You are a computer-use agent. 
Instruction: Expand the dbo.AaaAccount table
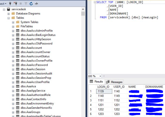pos(13,48)
